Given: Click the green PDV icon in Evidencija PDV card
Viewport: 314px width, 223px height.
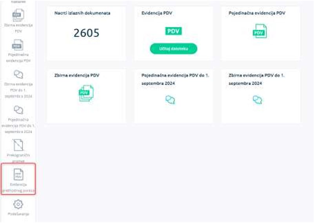Looking at the screenshot, I should pos(173,31).
